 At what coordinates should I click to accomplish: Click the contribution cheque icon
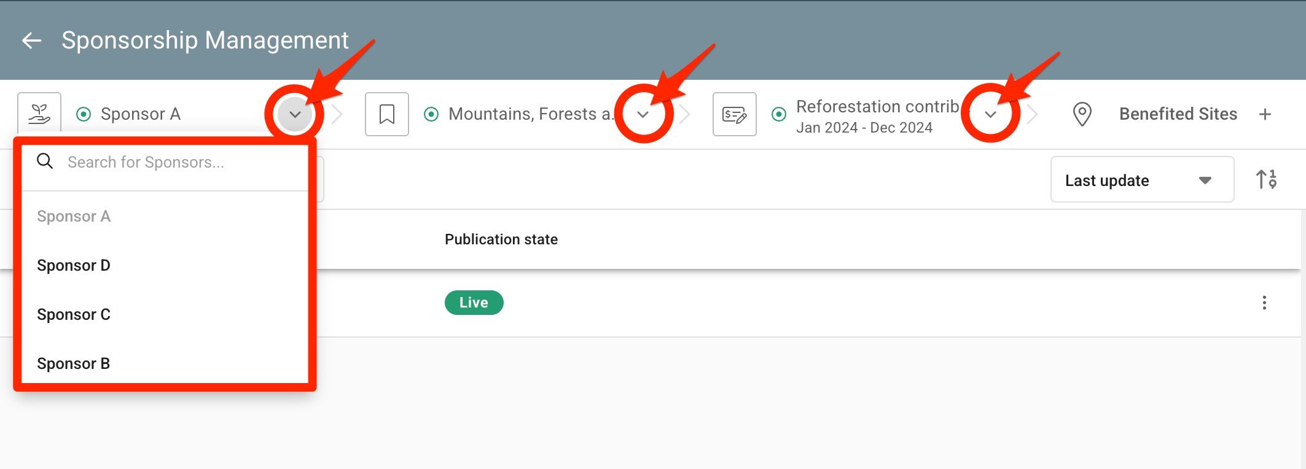735,114
